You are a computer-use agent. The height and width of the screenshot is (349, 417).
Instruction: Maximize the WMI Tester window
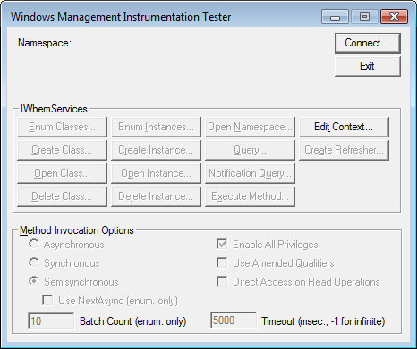coord(364,17)
